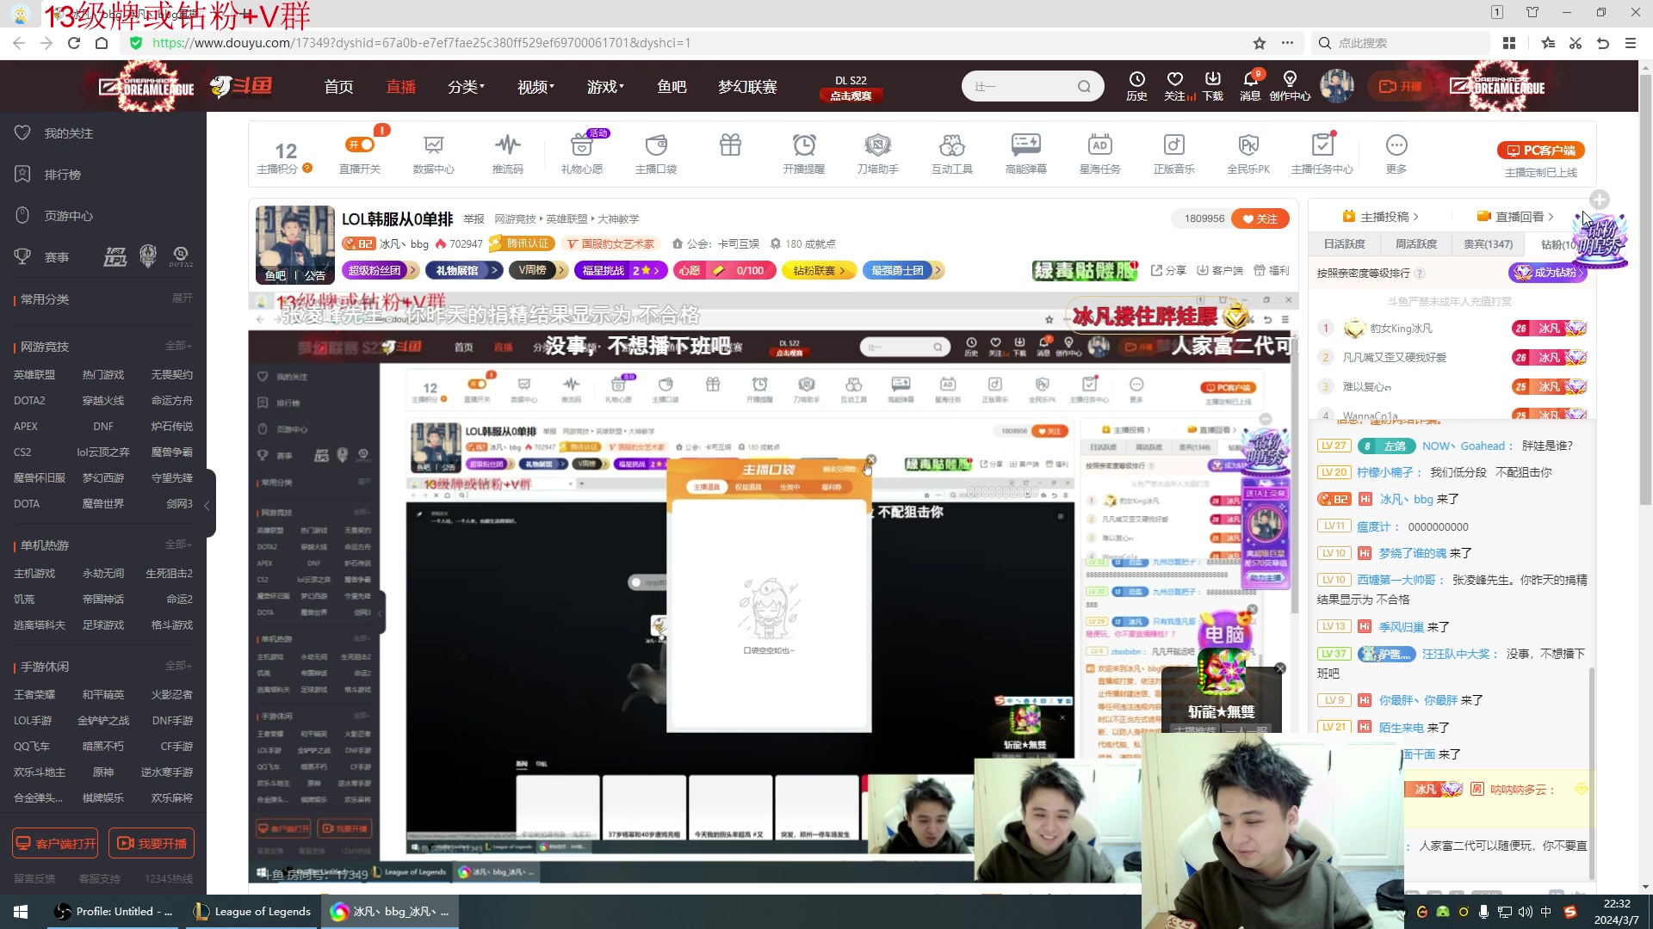Click browser refresh icon
Image resolution: width=1653 pixels, height=929 pixels.
pos(74,43)
